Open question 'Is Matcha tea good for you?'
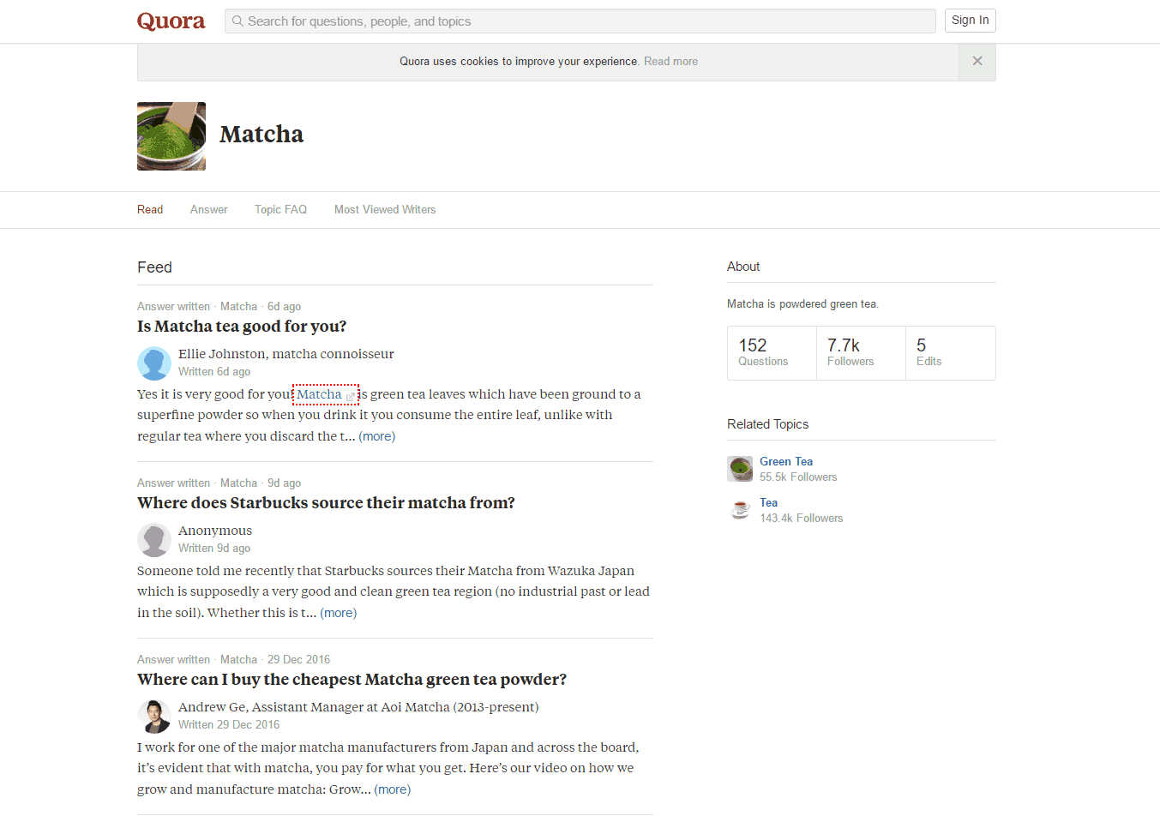This screenshot has height=816, width=1160. [242, 327]
